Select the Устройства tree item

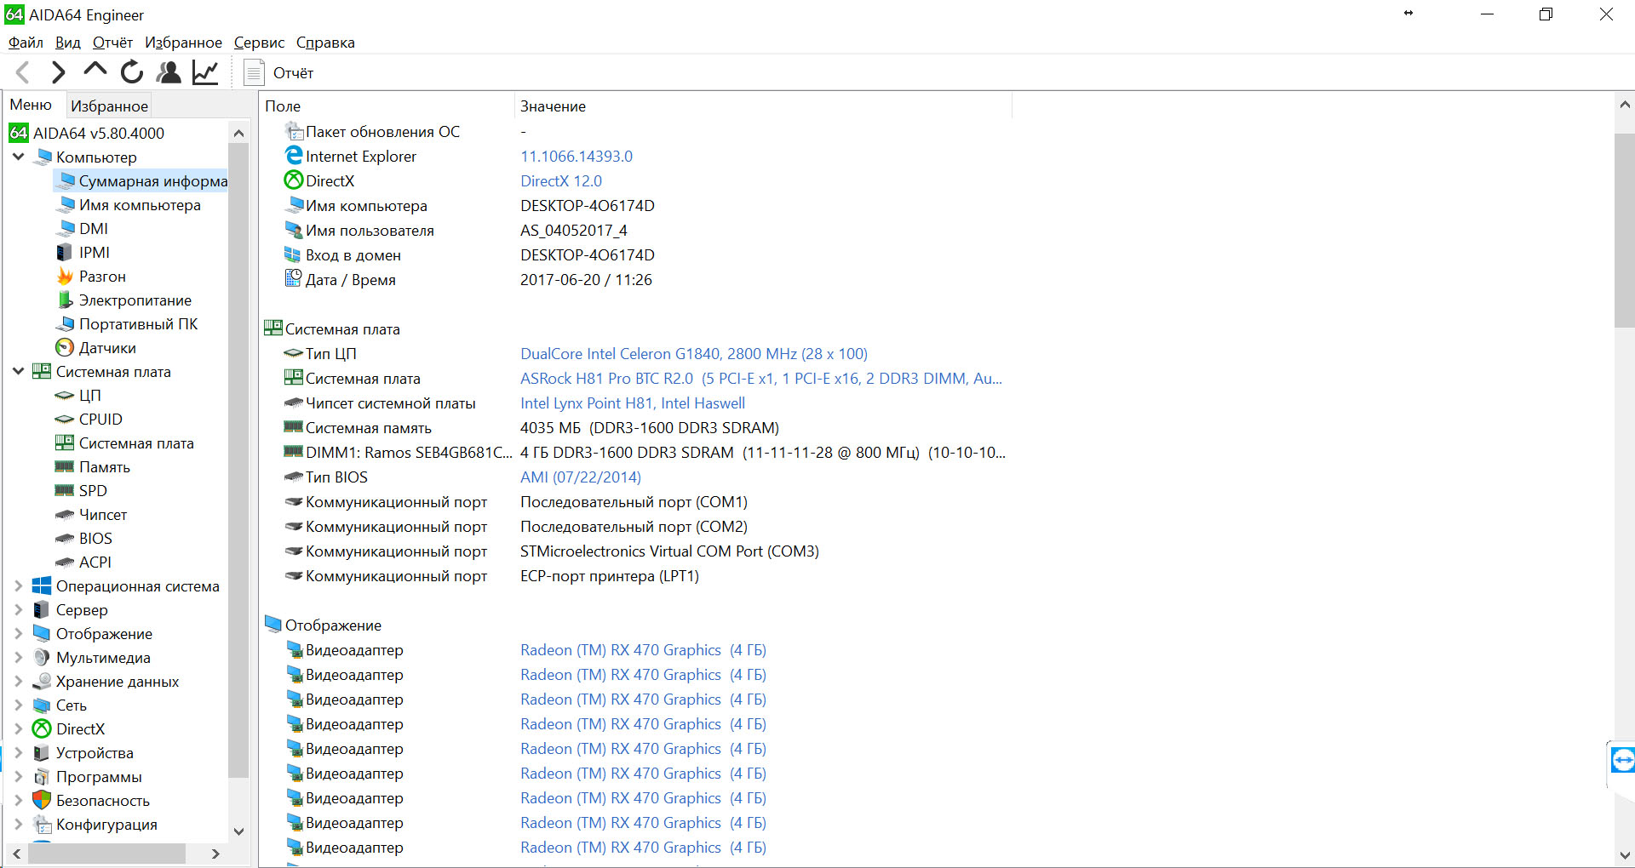[x=83, y=752]
